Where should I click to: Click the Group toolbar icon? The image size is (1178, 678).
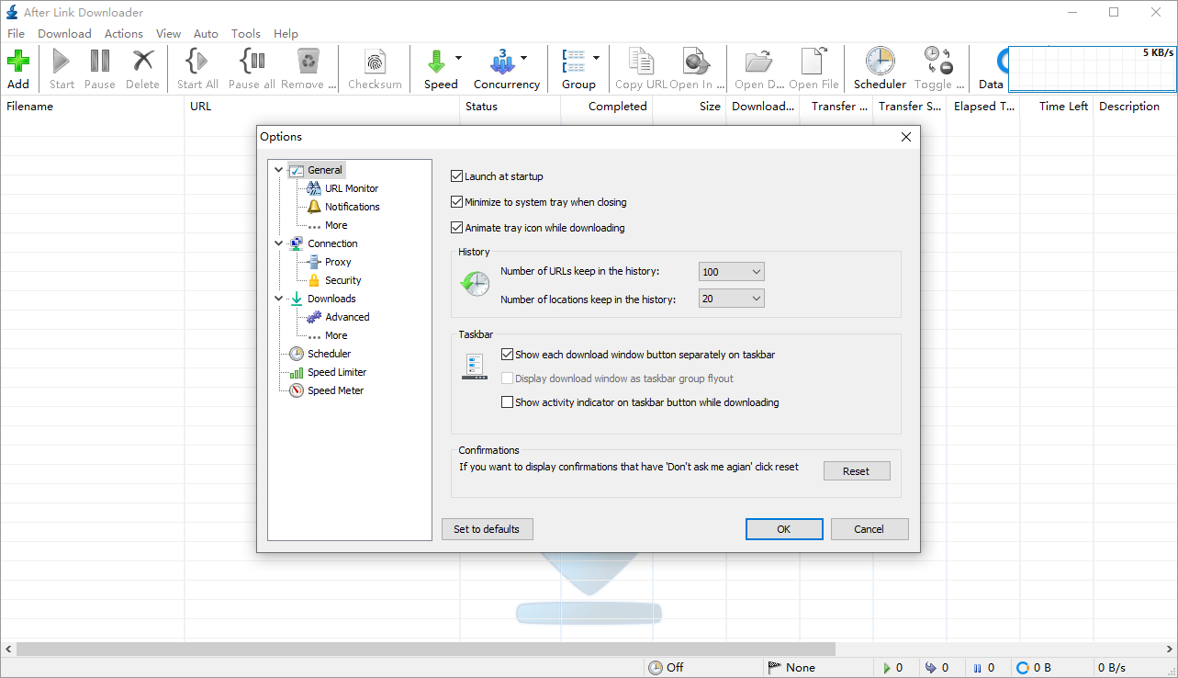(x=574, y=62)
